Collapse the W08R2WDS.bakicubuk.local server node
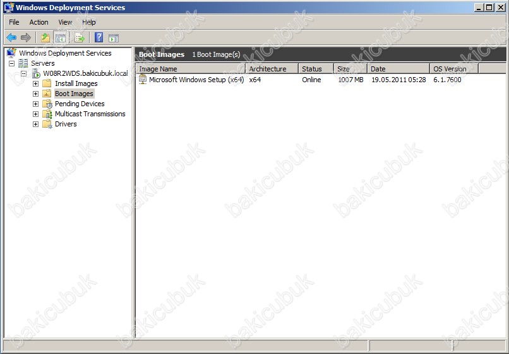This screenshot has width=509, height=354. coord(24,73)
